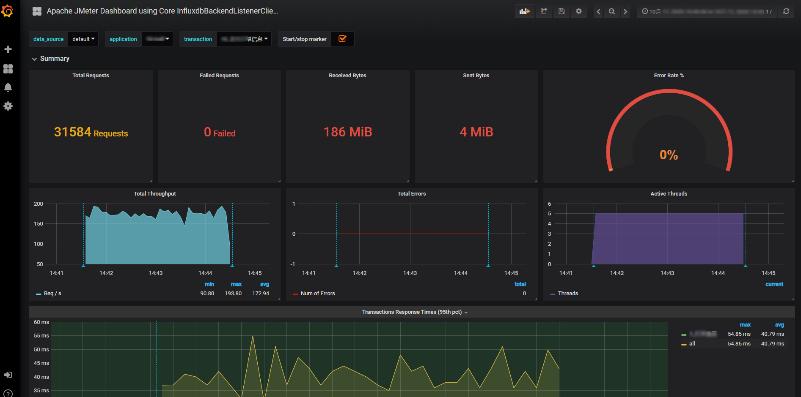Open the transaction variable dropdown

coord(244,39)
